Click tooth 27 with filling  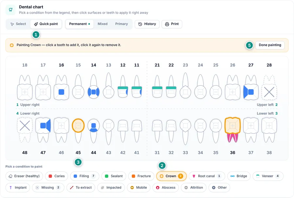[251, 88]
